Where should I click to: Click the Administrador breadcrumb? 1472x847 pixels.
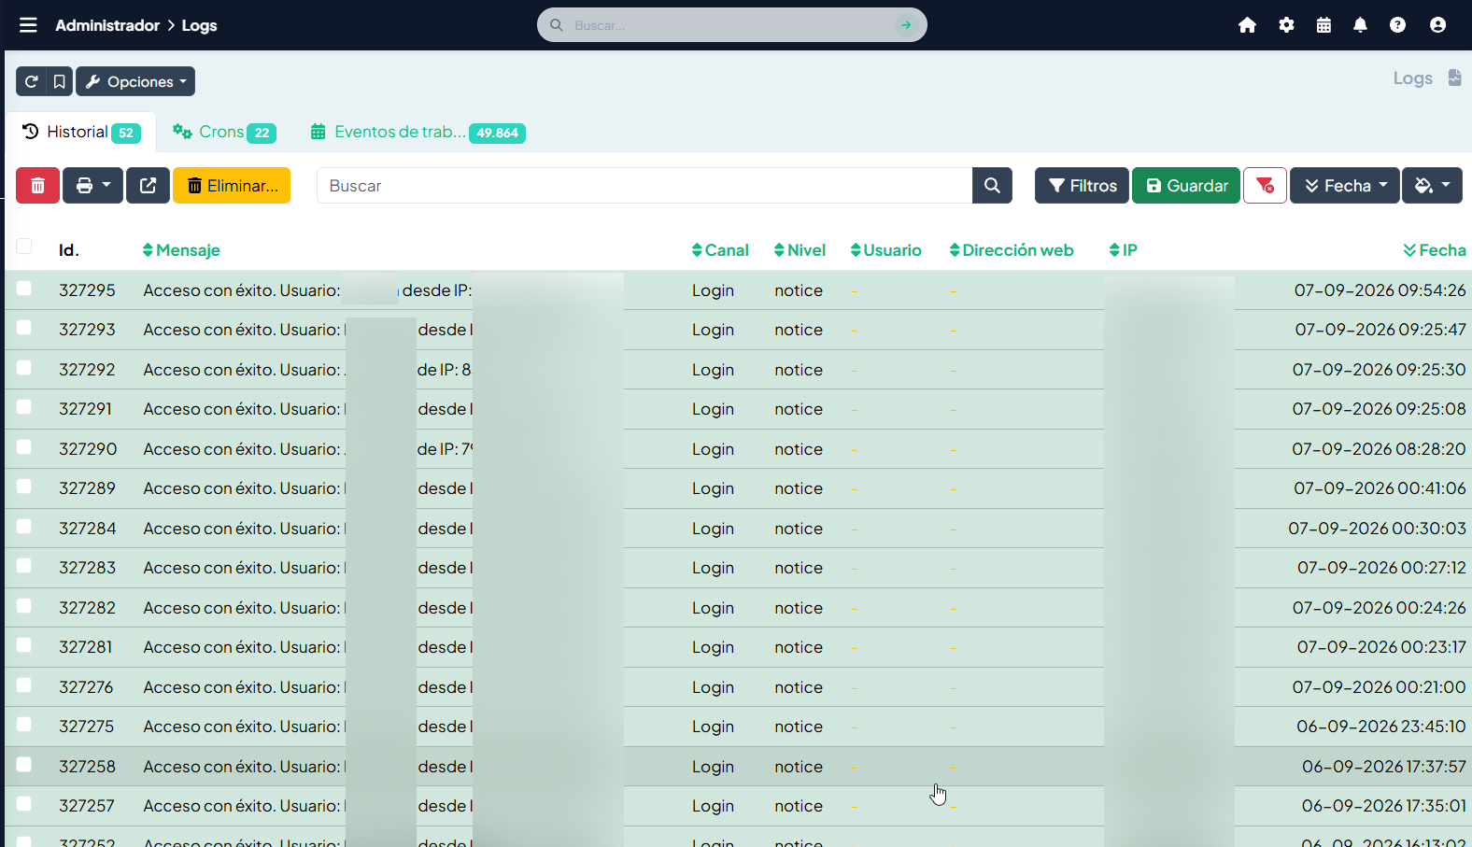point(107,25)
